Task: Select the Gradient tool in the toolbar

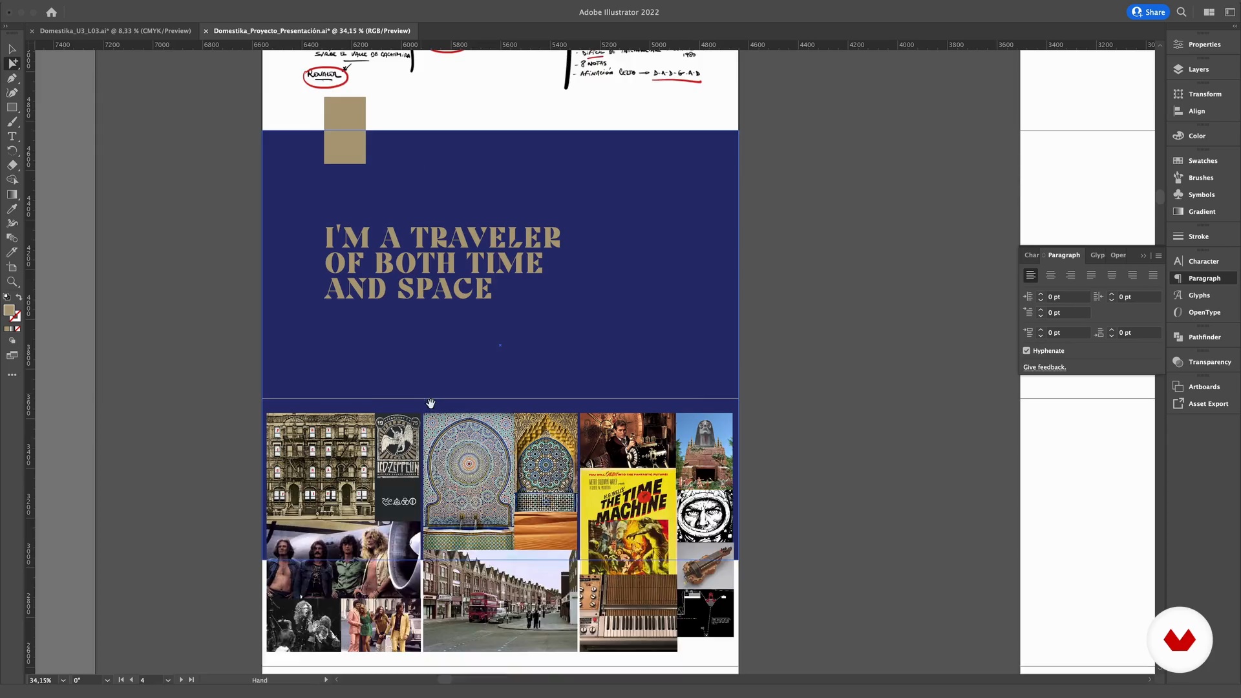Action: pos(12,195)
